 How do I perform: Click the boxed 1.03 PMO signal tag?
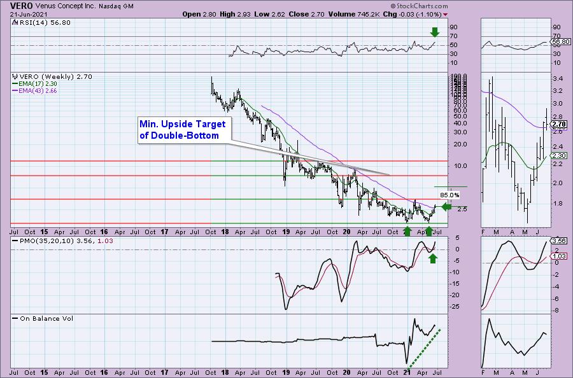(x=560, y=256)
